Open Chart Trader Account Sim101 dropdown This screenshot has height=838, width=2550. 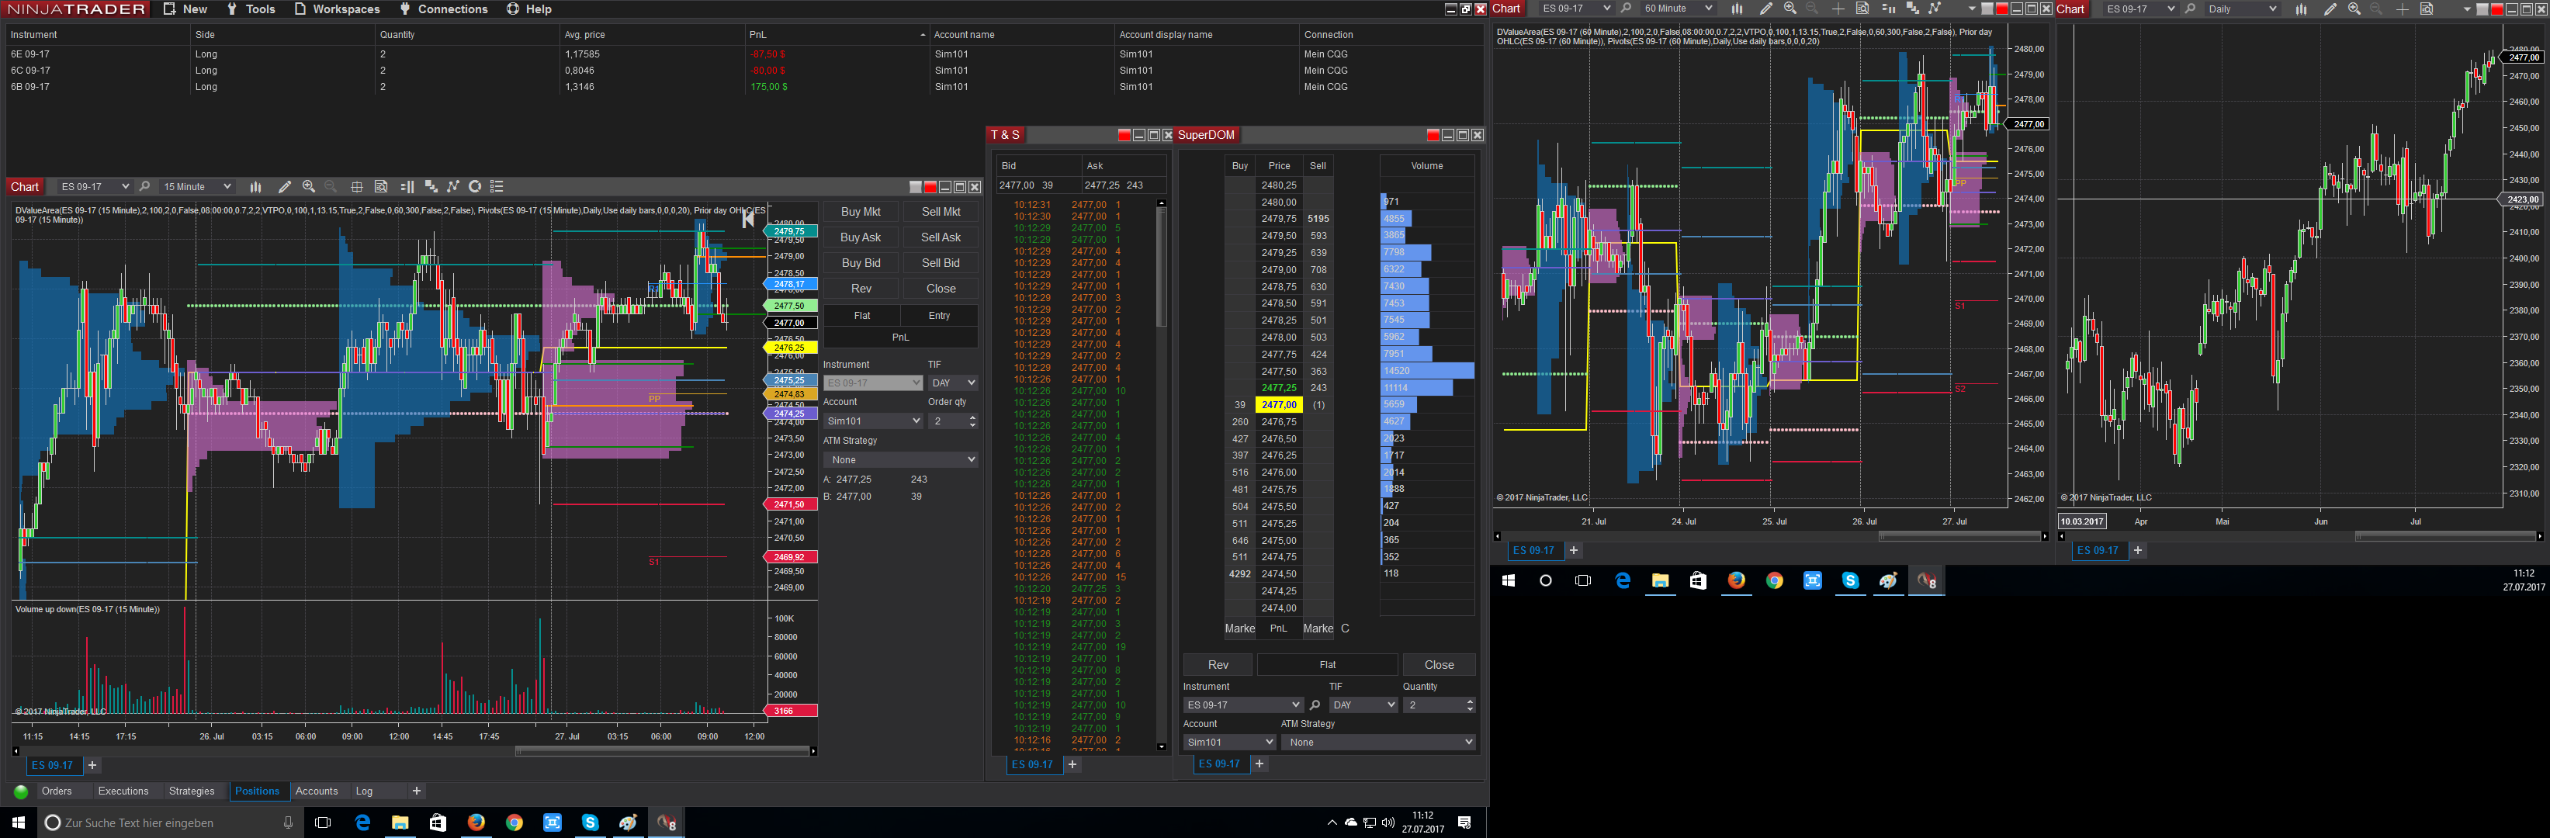(x=873, y=421)
